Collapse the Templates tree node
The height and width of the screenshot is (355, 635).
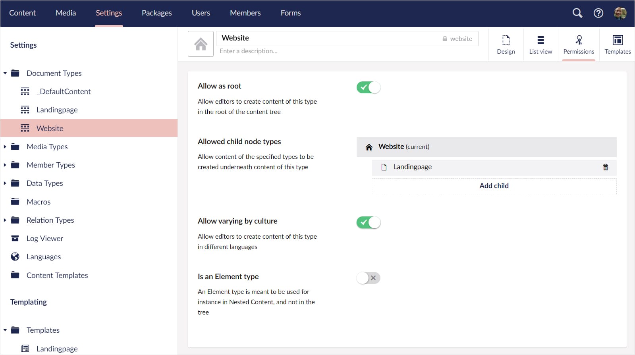tap(5, 330)
